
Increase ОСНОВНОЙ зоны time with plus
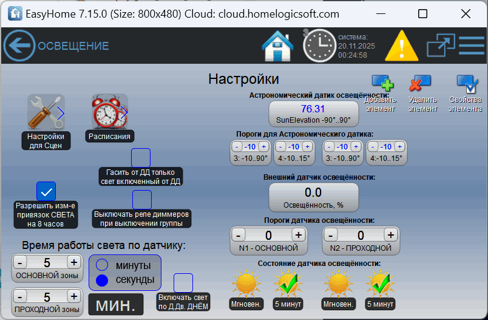click(x=73, y=262)
